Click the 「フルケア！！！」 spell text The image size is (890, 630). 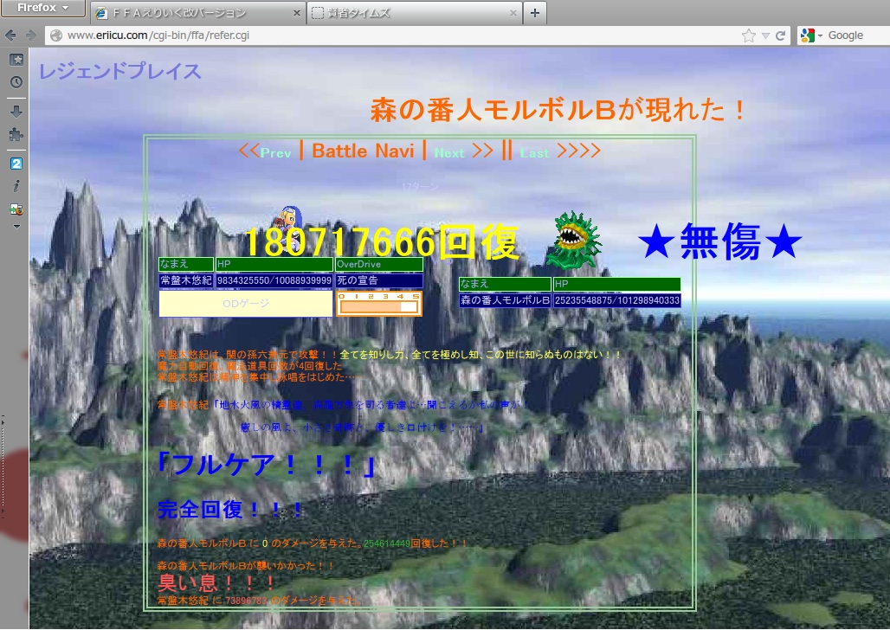pyautogui.click(x=266, y=466)
